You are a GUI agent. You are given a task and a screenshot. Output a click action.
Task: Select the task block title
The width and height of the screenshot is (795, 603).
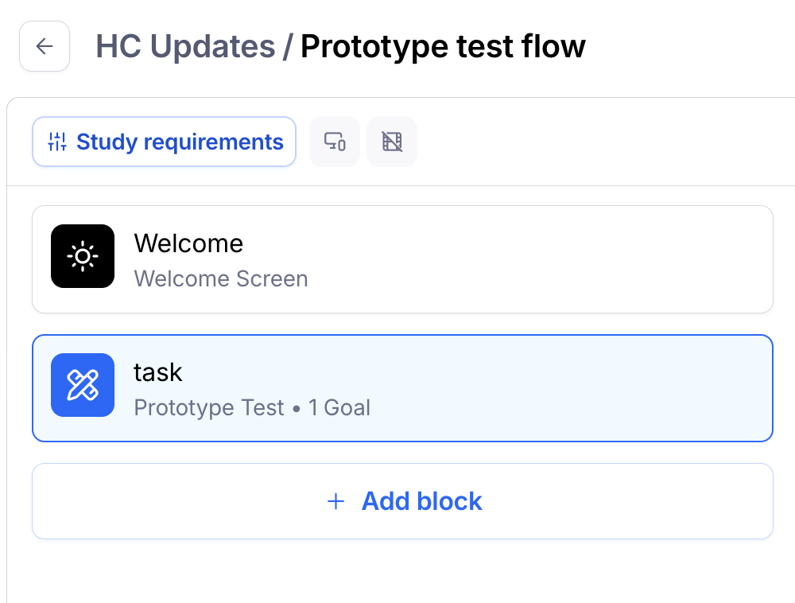click(158, 372)
